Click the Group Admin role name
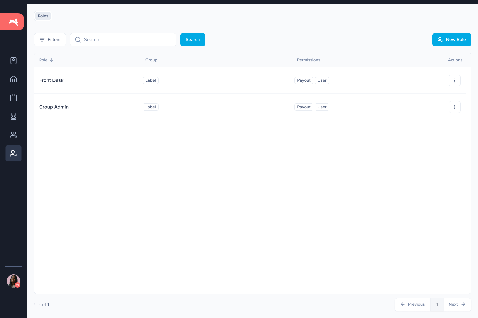Viewport: 478px width, 318px height. 54,107
